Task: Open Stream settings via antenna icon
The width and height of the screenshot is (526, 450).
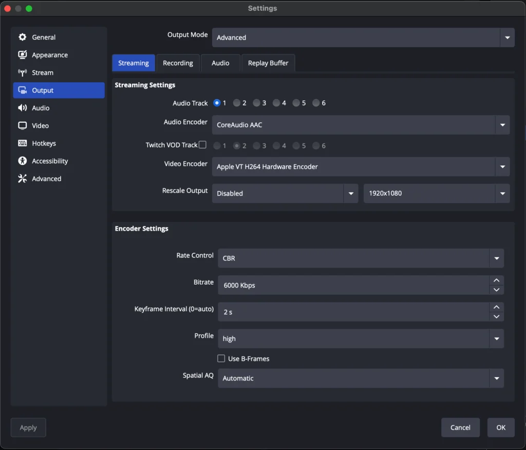Action: pos(22,72)
